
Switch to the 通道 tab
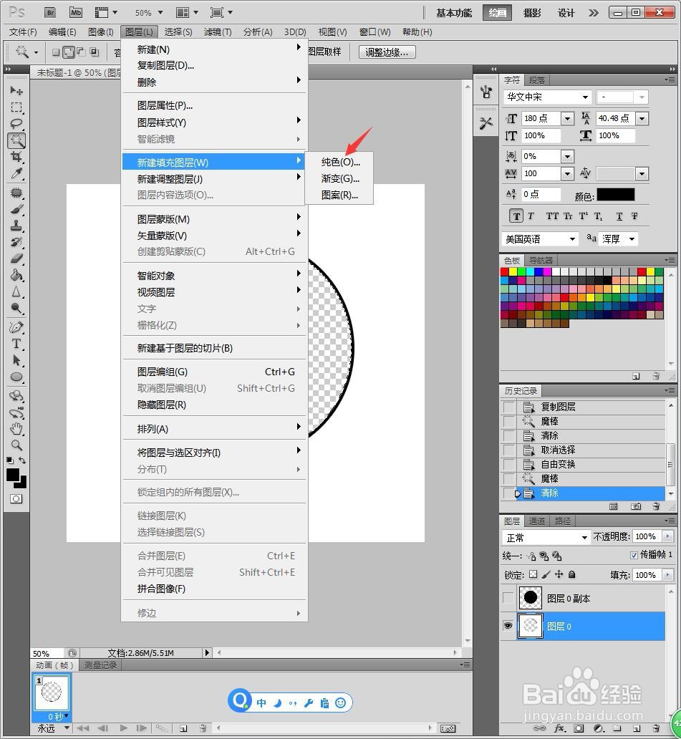pyautogui.click(x=537, y=521)
